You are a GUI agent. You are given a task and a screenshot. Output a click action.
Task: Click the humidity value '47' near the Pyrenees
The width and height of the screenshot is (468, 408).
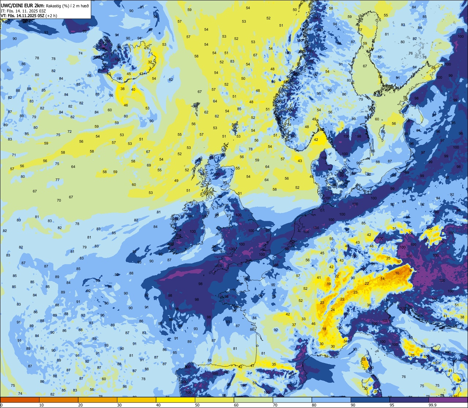pos(252,366)
